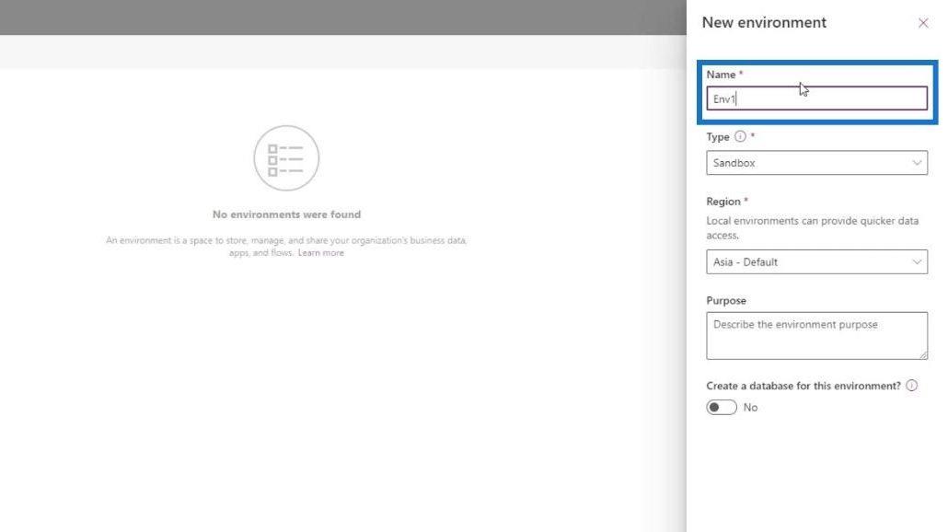Click the 'No' label beside the database toggle
The width and height of the screenshot is (948, 532).
(x=750, y=408)
